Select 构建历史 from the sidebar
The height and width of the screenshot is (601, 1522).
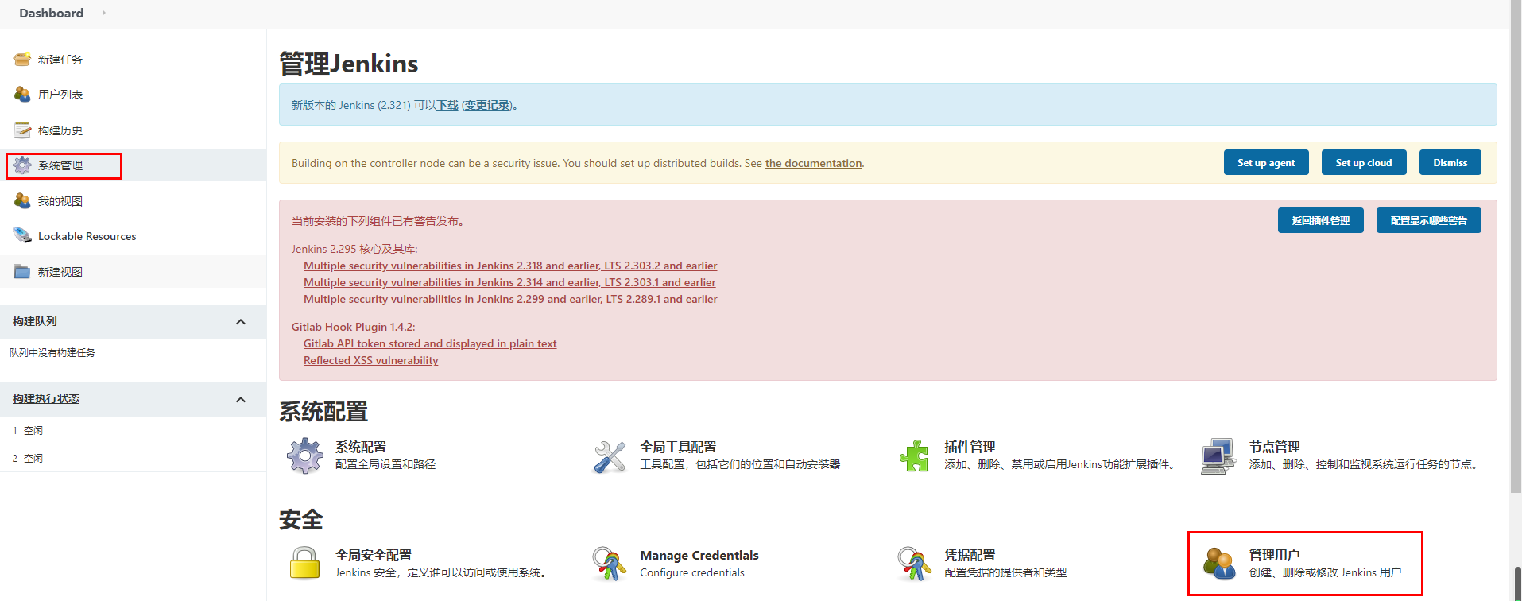pos(60,130)
